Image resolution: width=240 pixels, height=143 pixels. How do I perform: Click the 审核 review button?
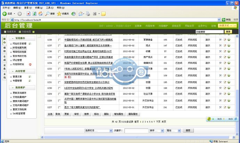(x=77, y=114)
